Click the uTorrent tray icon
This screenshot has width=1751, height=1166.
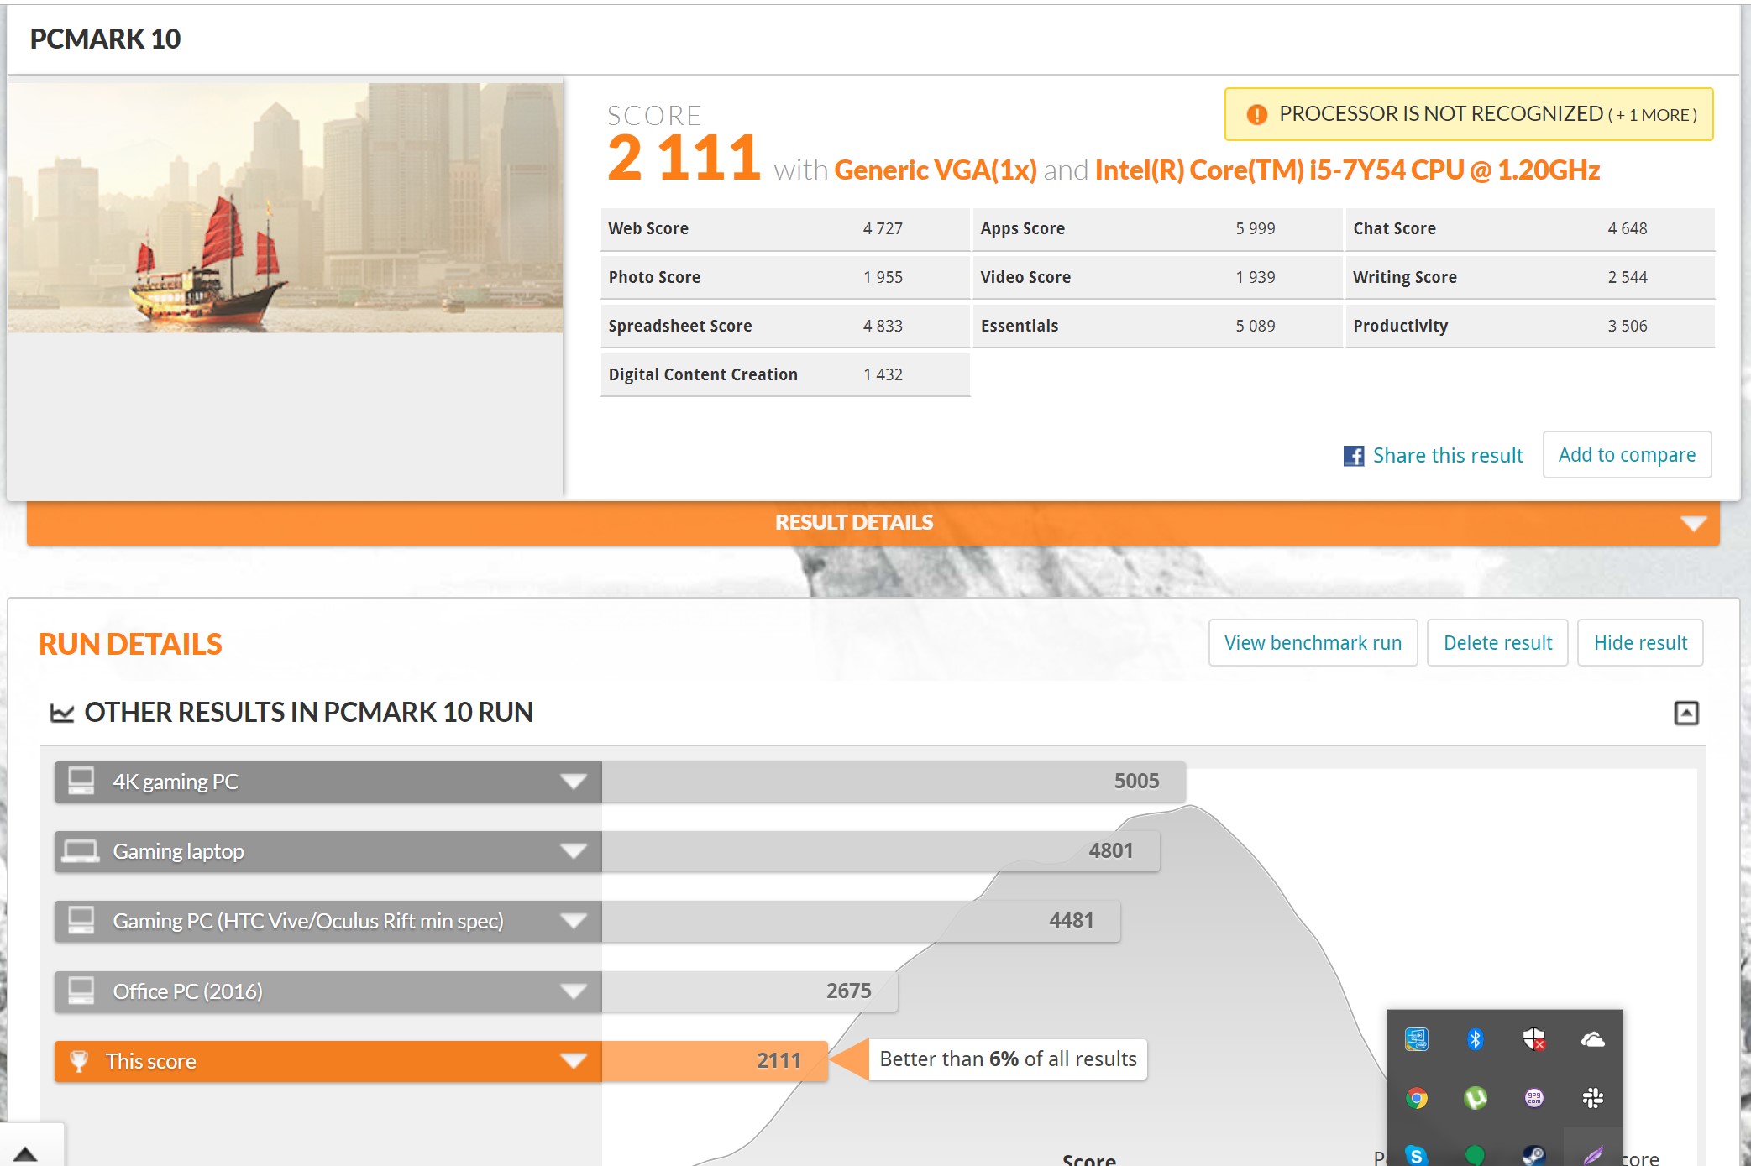[x=1475, y=1098]
